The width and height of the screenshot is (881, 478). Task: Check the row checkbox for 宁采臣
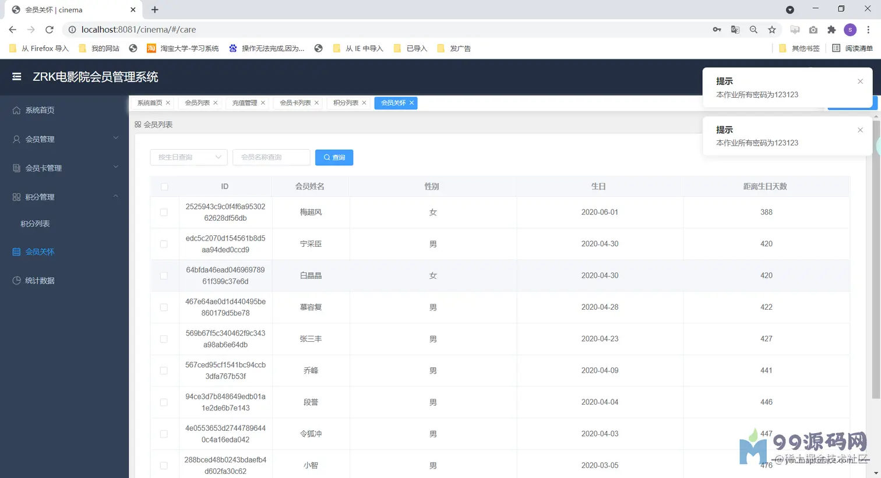tap(164, 244)
